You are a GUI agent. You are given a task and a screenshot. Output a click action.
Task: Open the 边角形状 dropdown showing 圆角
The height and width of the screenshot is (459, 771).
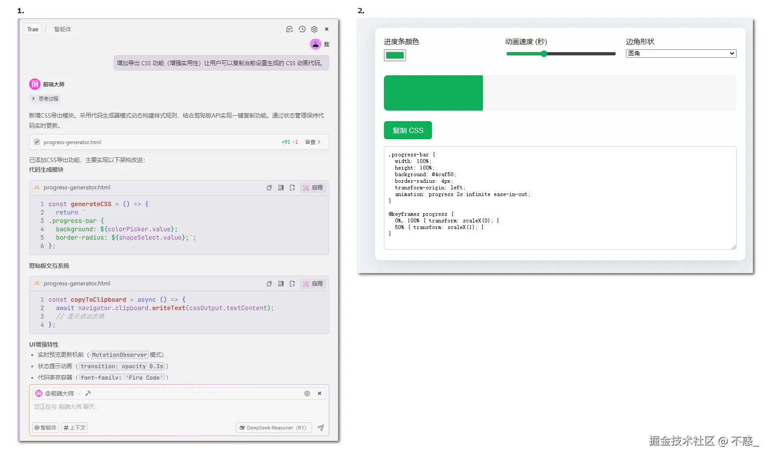tap(681, 53)
